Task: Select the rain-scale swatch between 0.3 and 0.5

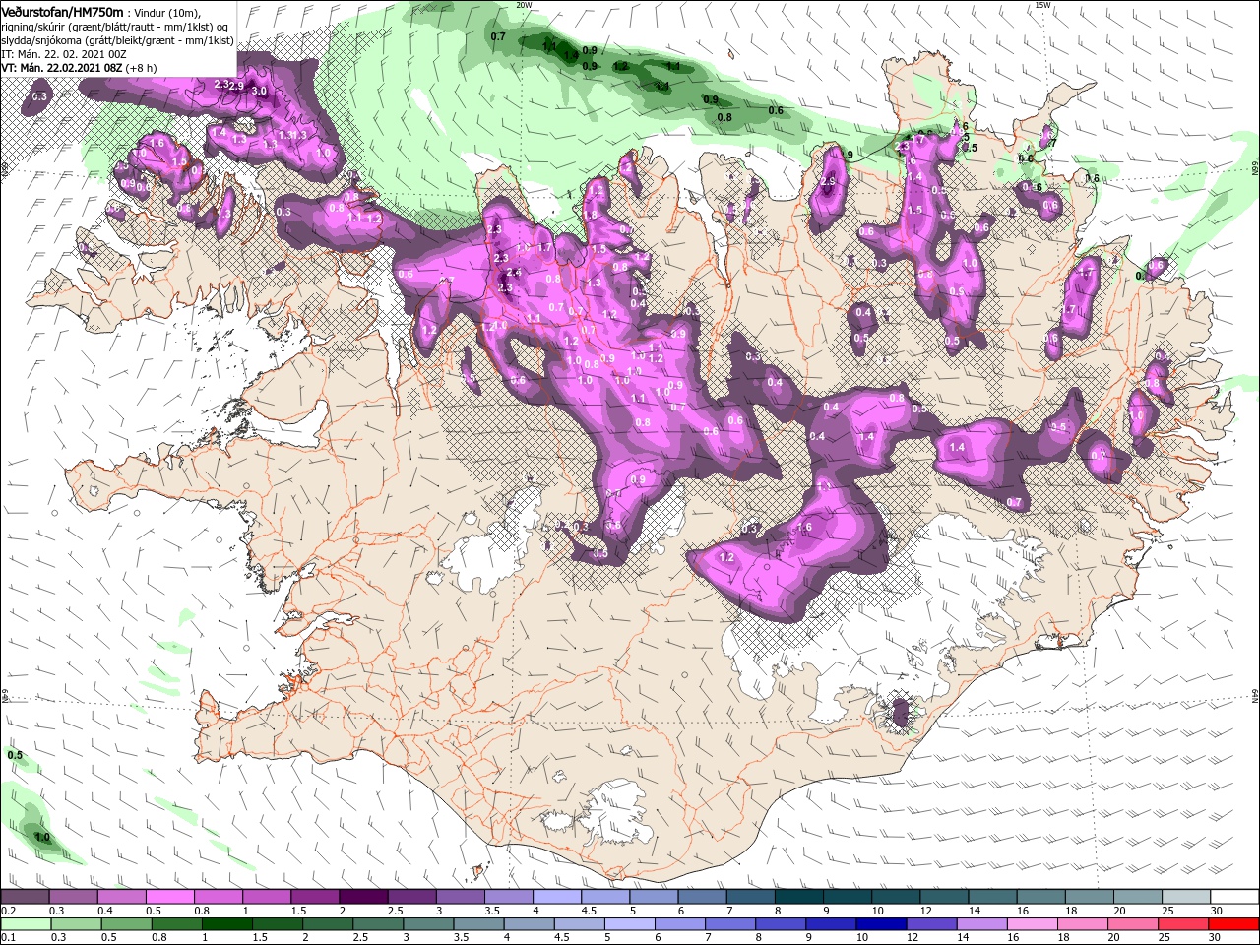Action: tap(76, 924)
